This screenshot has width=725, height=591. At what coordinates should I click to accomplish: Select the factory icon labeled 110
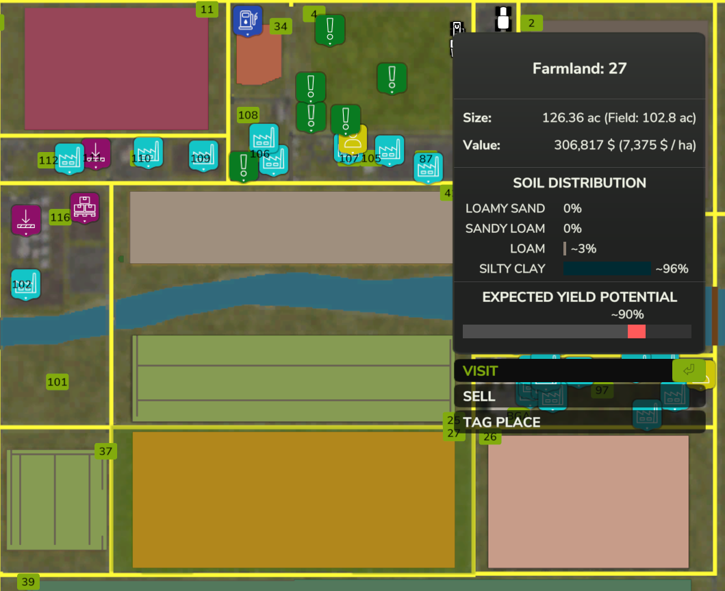[148, 153]
